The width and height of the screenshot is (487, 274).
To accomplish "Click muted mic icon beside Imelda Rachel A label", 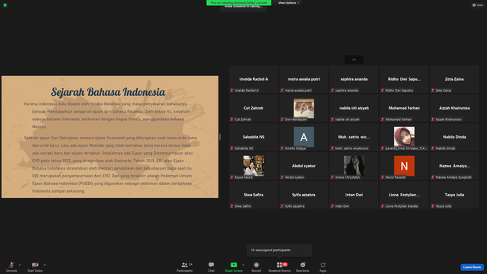I will click(x=231, y=91).
